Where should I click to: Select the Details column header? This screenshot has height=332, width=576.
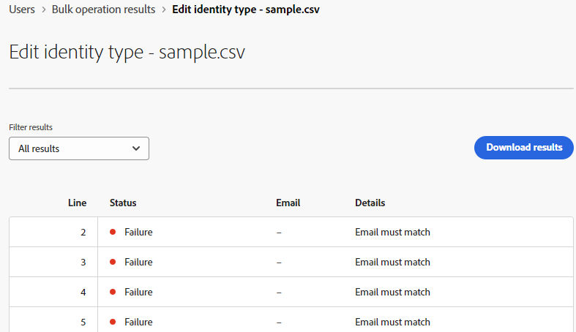coord(370,203)
